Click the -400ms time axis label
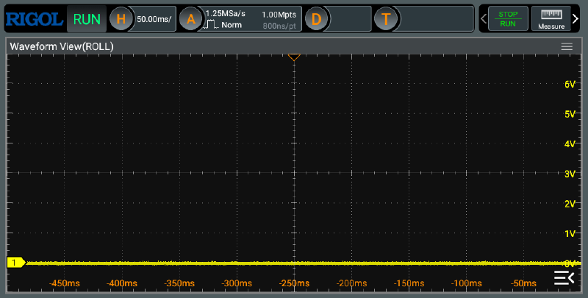This screenshot has width=588, height=298. (x=122, y=283)
